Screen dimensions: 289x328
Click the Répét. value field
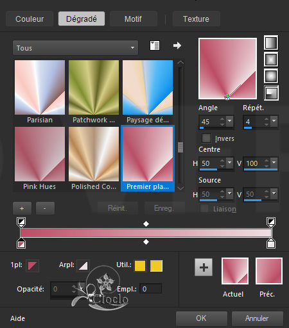(x=254, y=122)
